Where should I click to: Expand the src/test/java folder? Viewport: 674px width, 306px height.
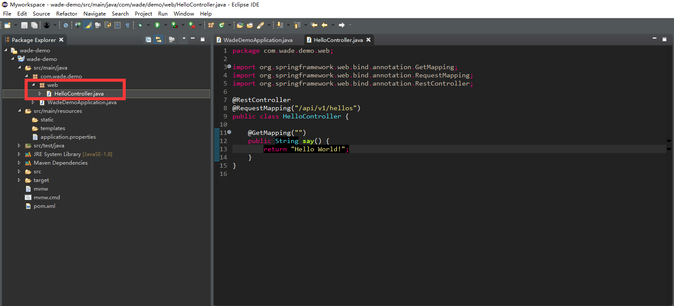click(19, 146)
